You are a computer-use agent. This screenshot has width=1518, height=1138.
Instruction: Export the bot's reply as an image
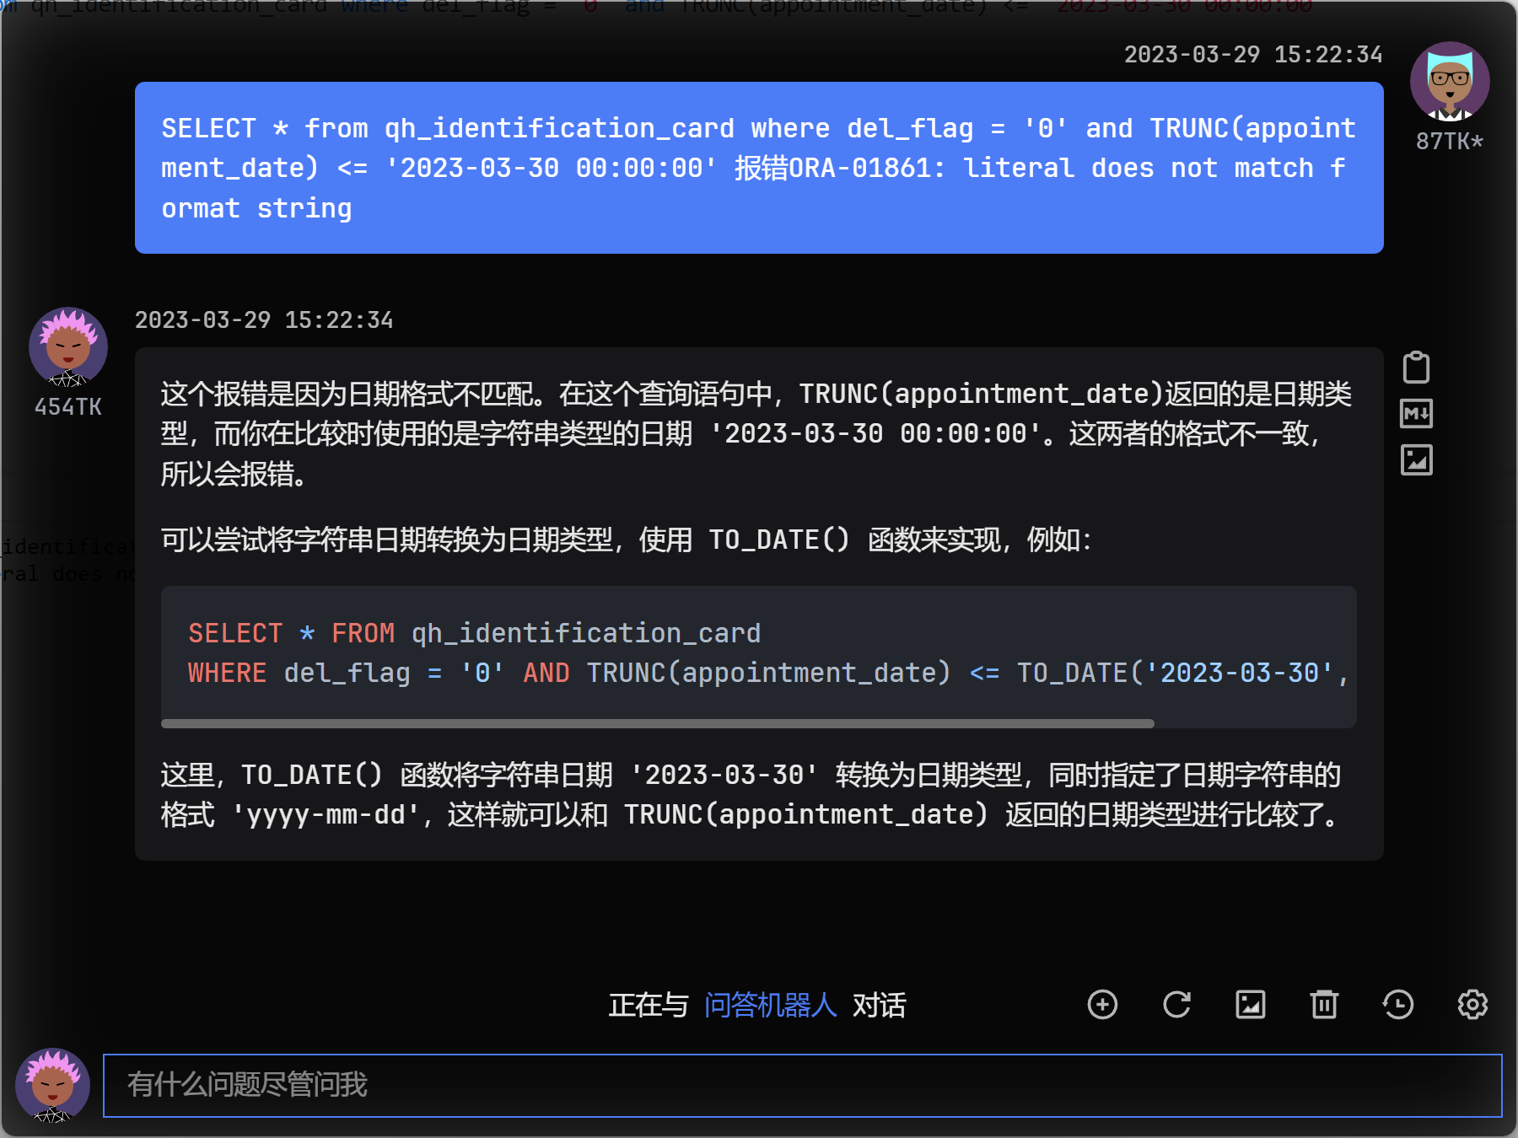click(x=1416, y=461)
